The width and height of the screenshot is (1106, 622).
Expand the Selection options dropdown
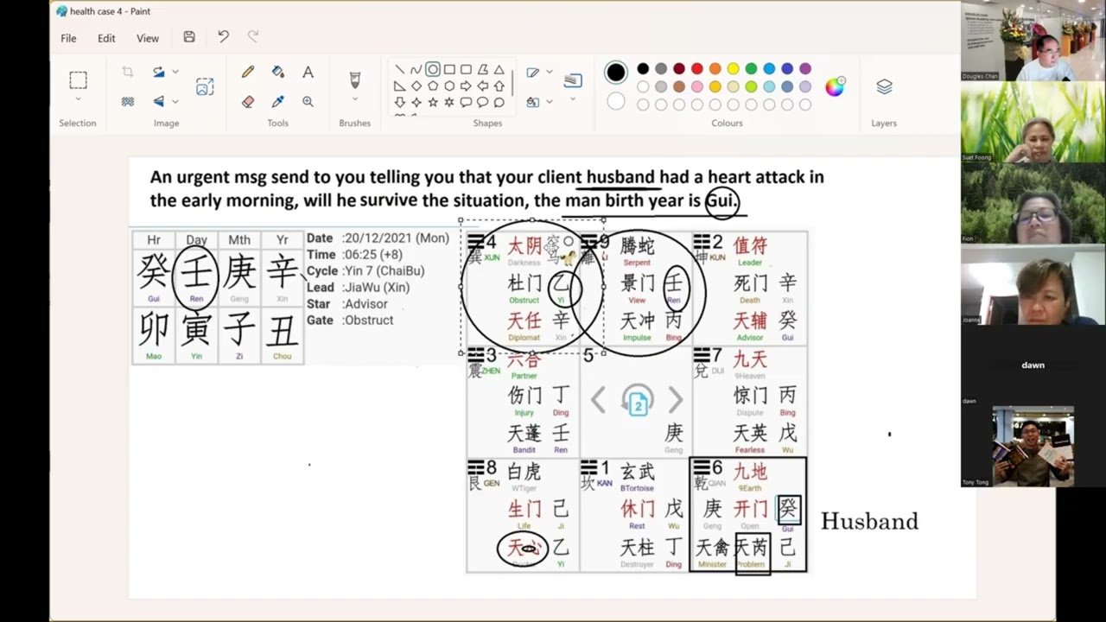point(78,99)
